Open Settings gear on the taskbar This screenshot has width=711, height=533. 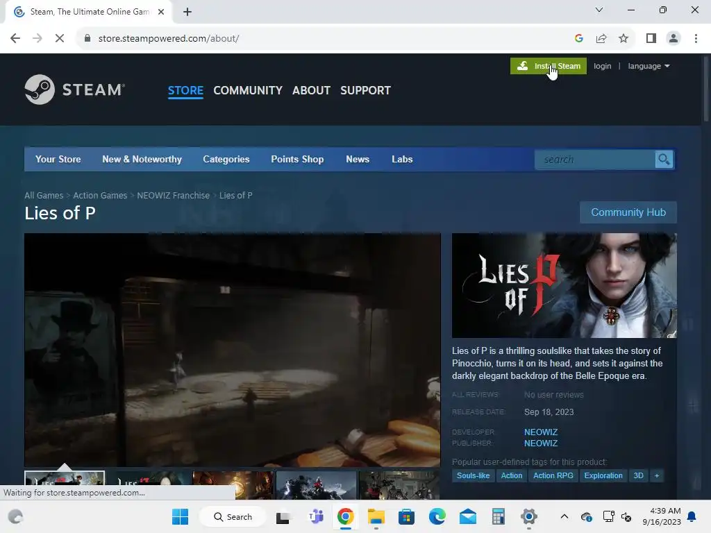click(x=528, y=516)
